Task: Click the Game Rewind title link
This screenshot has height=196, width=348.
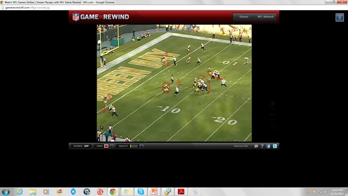Action: coord(105,17)
